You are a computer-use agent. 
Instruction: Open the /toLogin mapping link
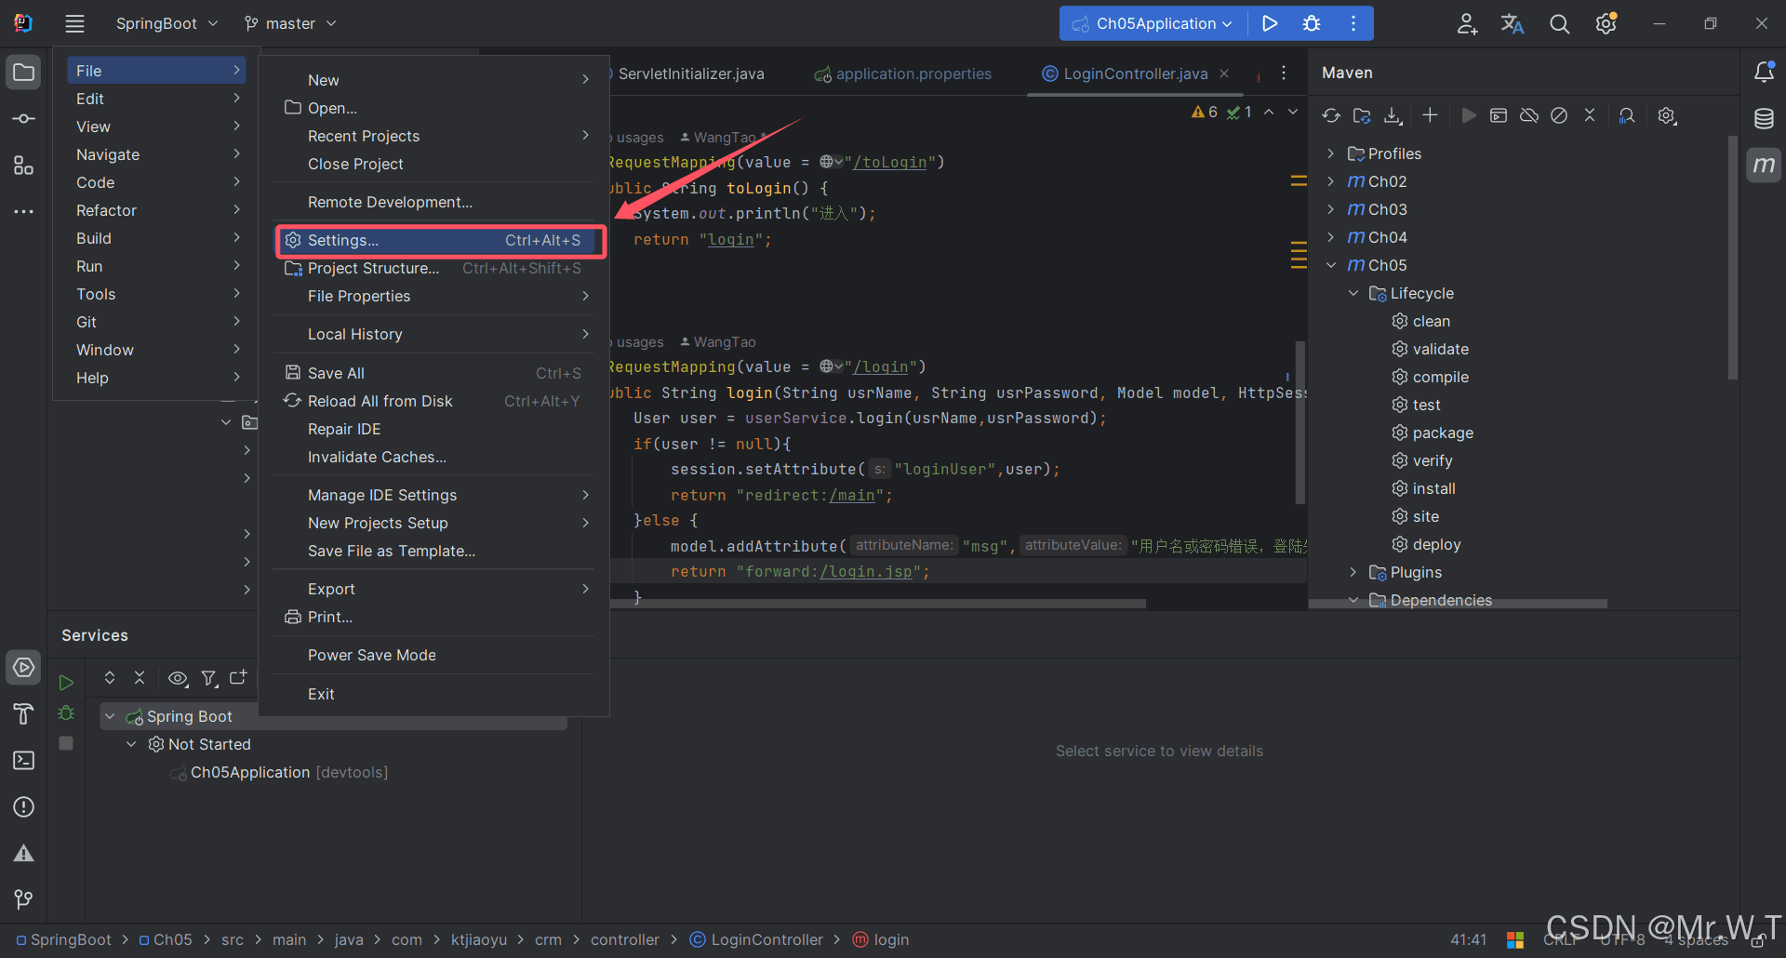coord(890,162)
